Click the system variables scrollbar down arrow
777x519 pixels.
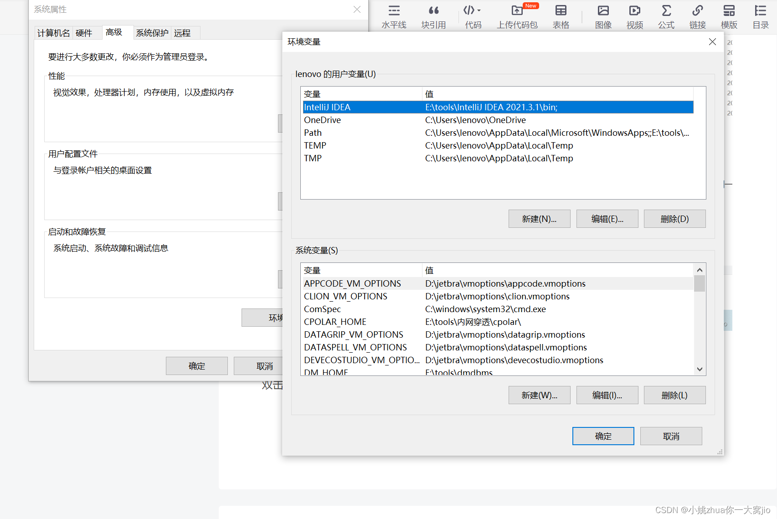700,369
